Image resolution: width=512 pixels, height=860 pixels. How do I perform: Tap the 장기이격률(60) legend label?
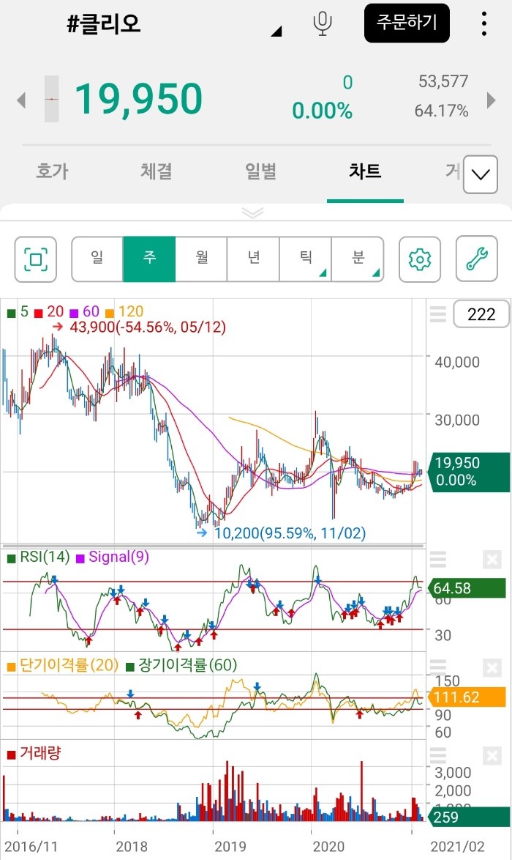tap(181, 665)
